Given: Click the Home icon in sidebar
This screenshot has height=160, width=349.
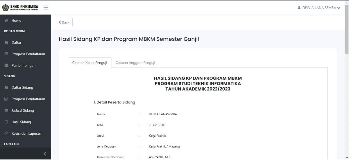Looking at the screenshot, I should pos(6,20).
